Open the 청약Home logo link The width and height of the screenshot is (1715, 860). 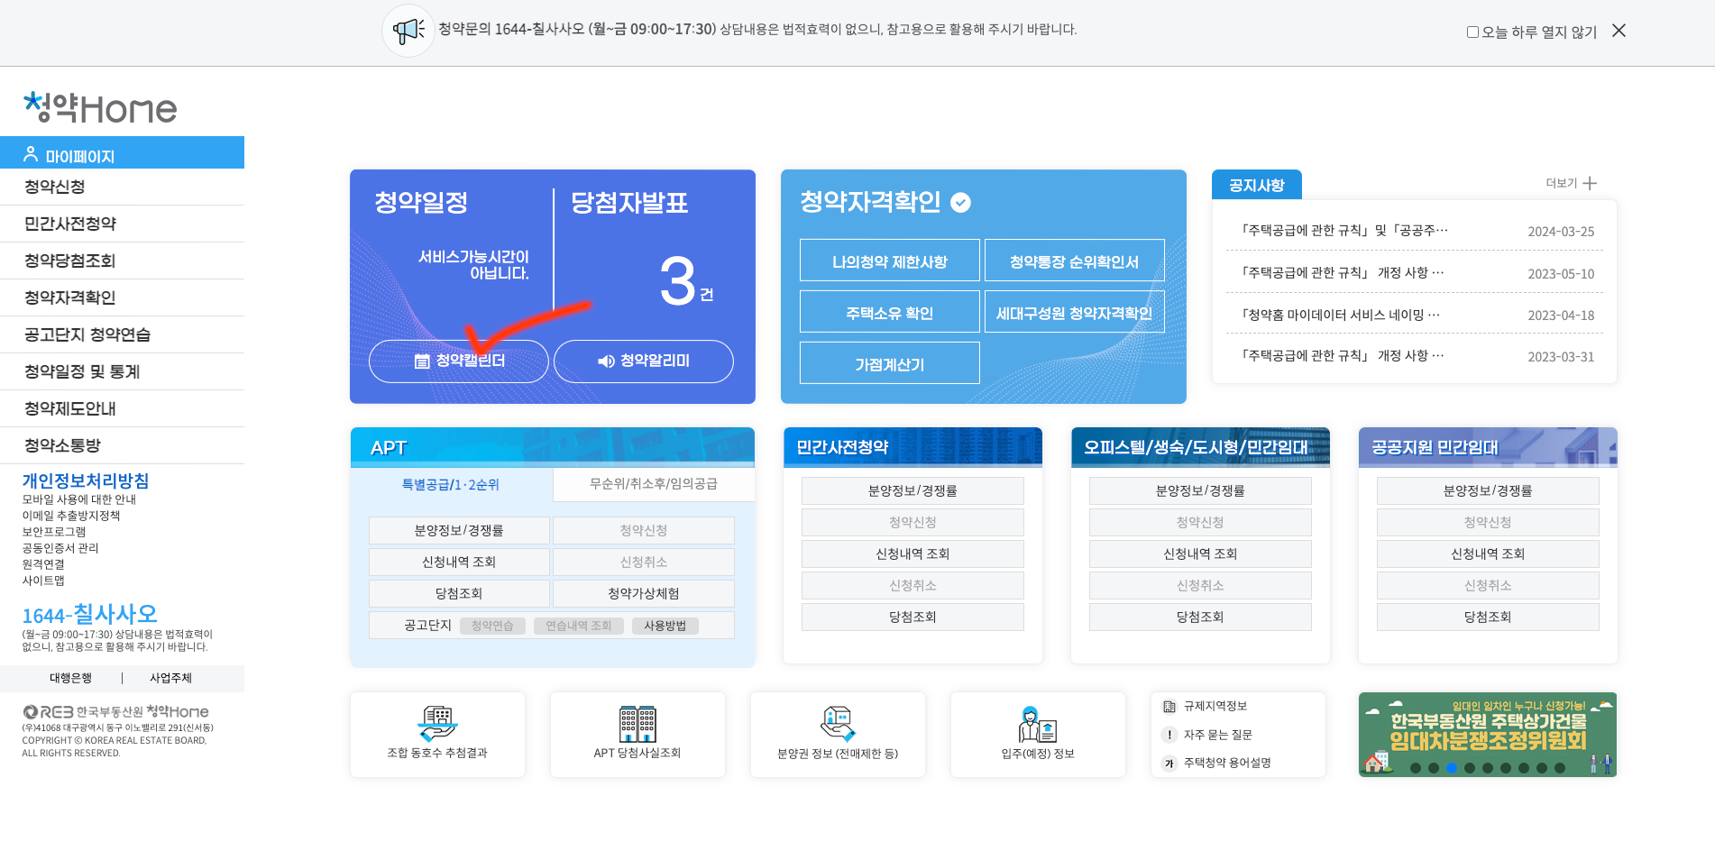coord(100,108)
